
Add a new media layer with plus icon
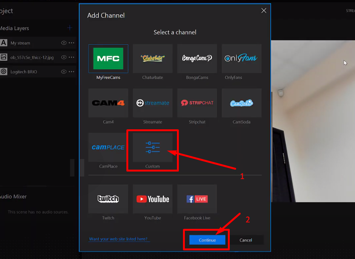[70, 28]
